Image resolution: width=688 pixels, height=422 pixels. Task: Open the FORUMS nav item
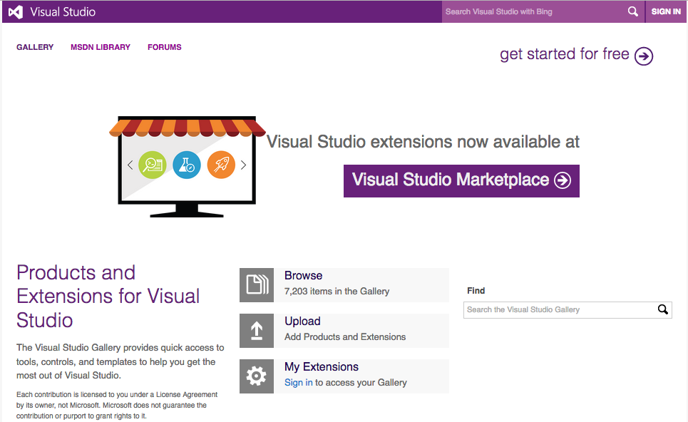[165, 47]
